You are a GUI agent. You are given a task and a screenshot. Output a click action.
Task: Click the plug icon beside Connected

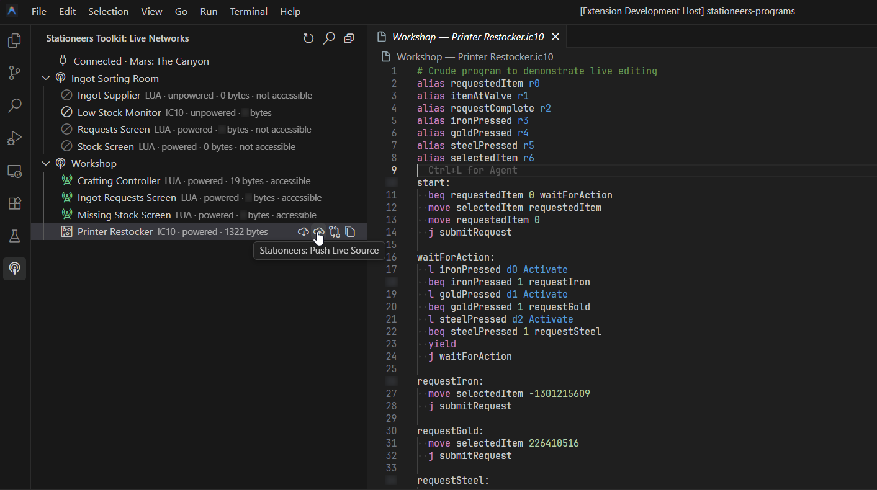(63, 61)
